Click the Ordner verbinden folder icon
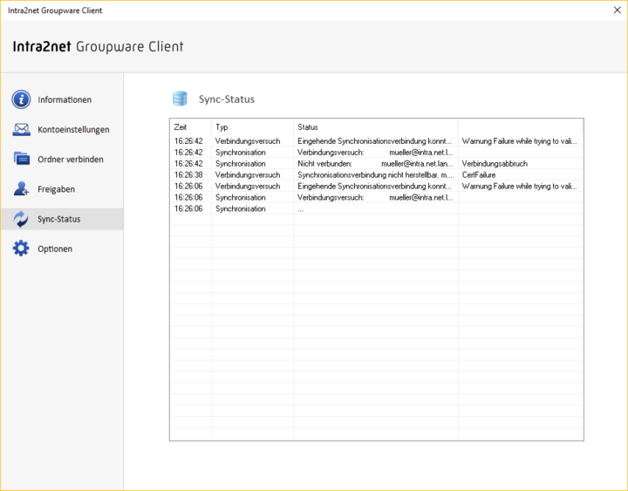Image resolution: width=628 pixels, height=491 pixels. point(21,159)
